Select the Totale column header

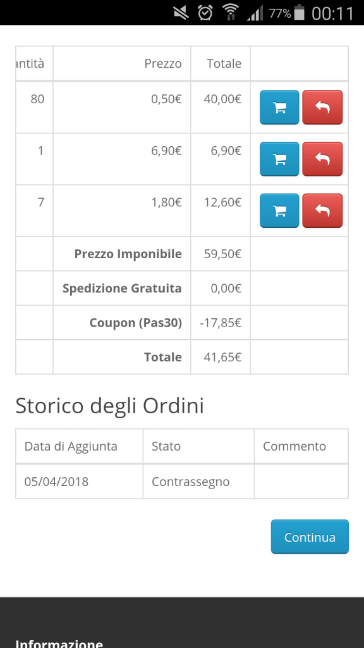click(224, 64)
